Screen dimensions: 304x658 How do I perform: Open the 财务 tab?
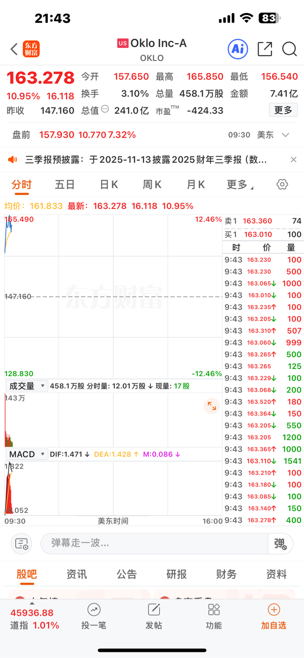[226, 574]
